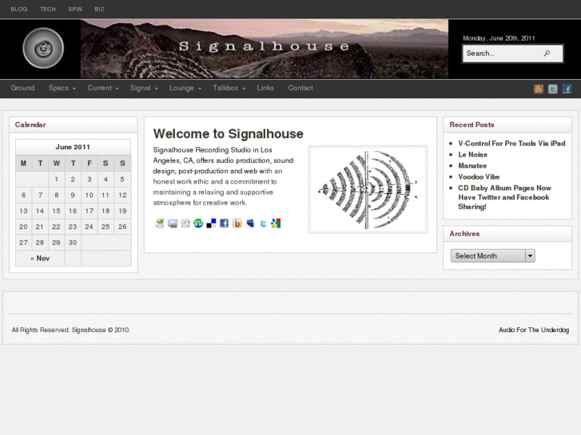Click the print share icon under welcome text
Screen dimensions: 581x435
160,223
